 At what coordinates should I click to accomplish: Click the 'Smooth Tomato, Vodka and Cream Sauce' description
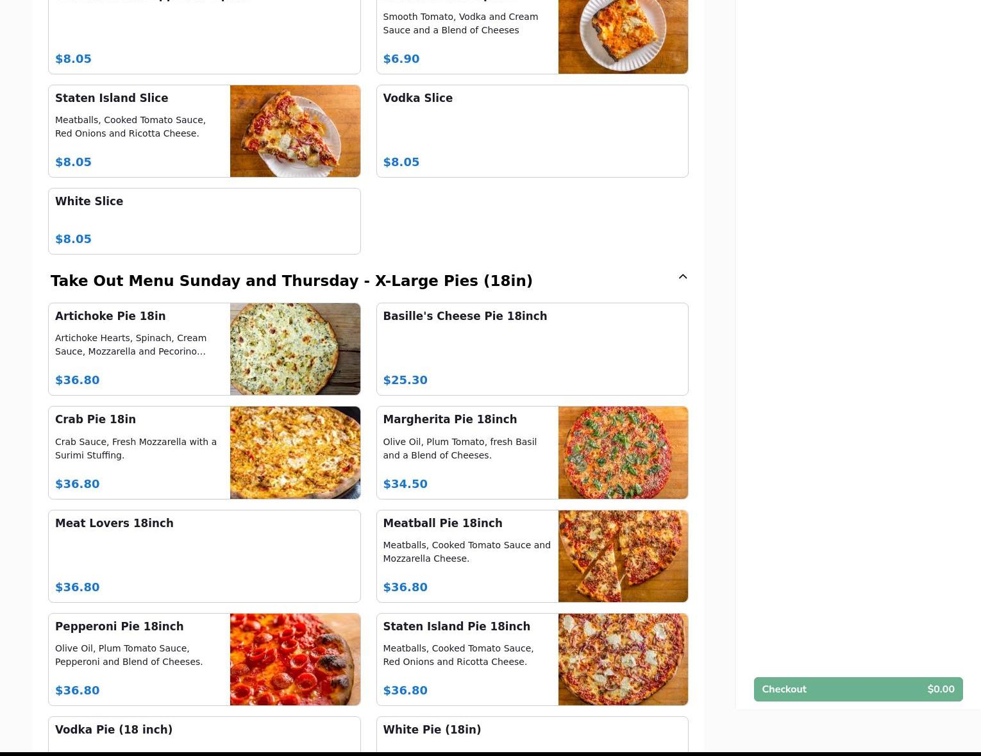(460, 23)
